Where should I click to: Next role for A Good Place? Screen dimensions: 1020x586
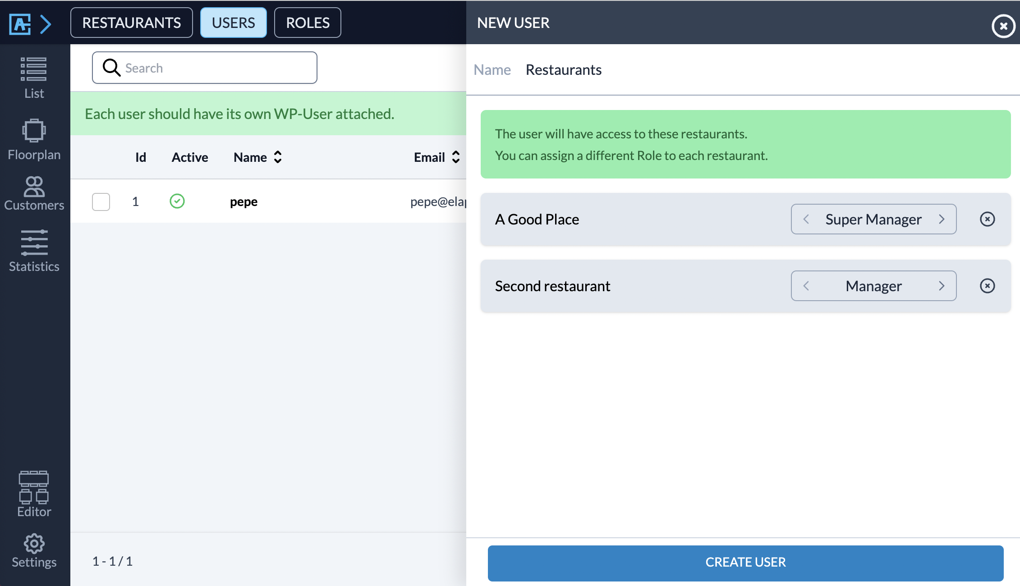(942, 219)
